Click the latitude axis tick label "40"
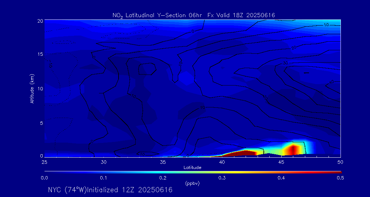The height and width of the screenshot is (197, 370). [222, 162]
